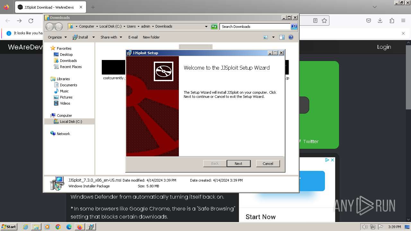
Task: List all tabs dropdown arrow
Action: pyautogui.click(x=375, y=7)
